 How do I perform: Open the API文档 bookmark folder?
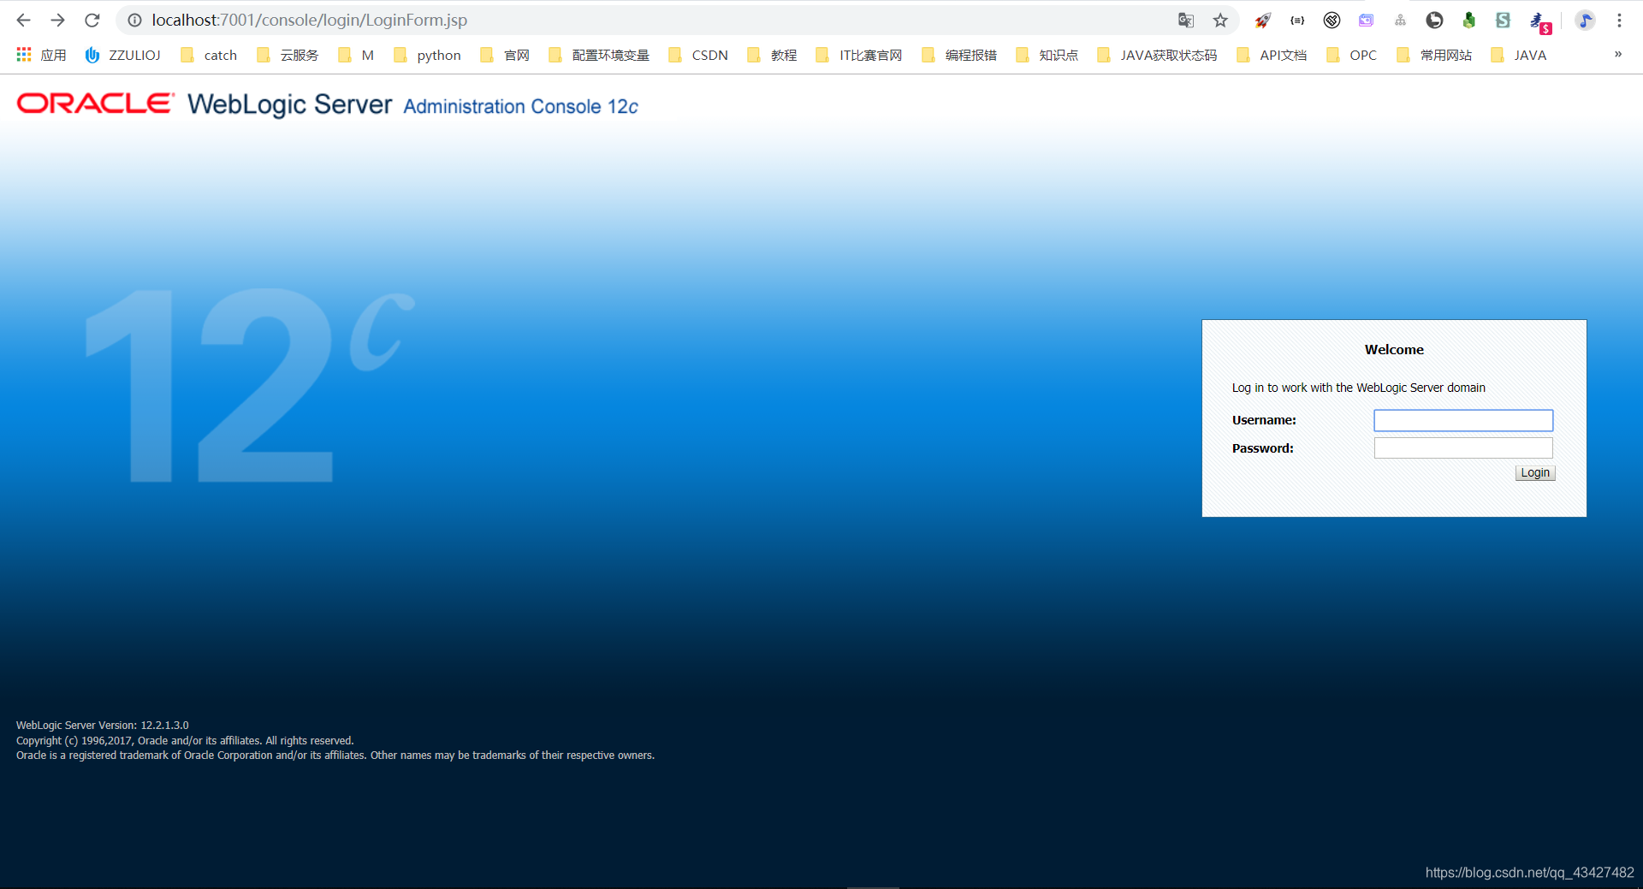click(x=1272, y=55)
